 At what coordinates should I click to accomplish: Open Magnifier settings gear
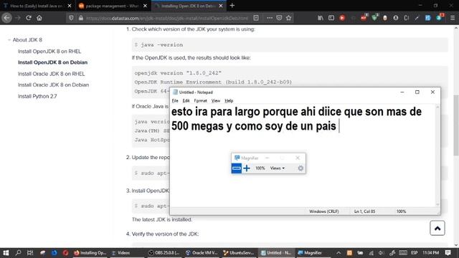pyautogui.click(x=301, y=168)
